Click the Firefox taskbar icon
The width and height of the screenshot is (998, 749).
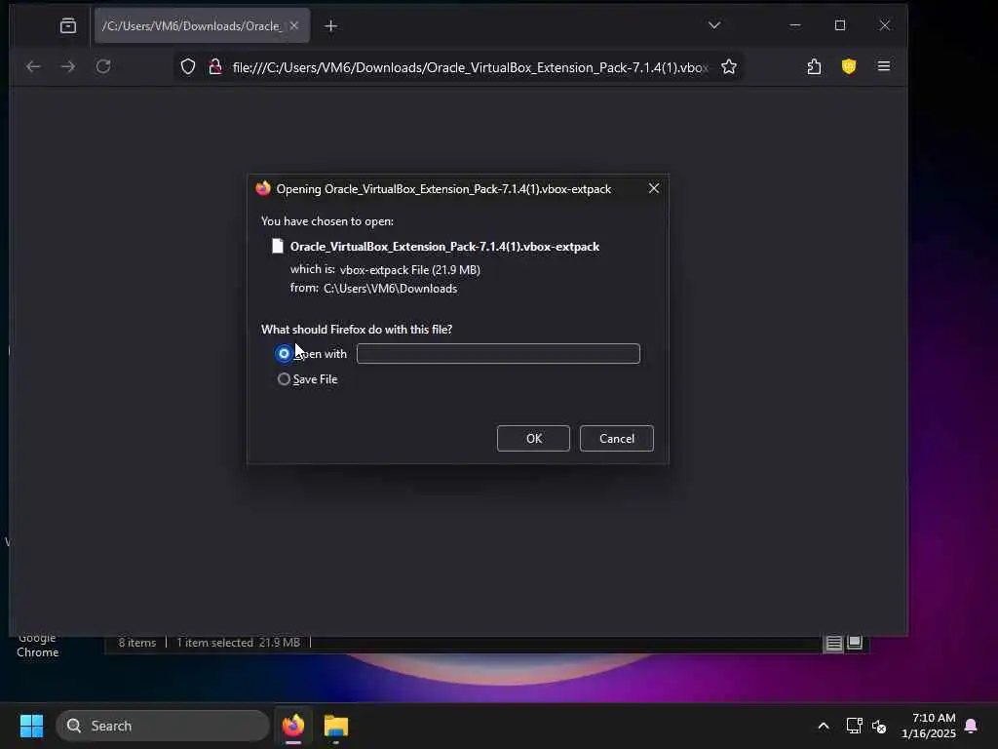[x=293, y=726]
